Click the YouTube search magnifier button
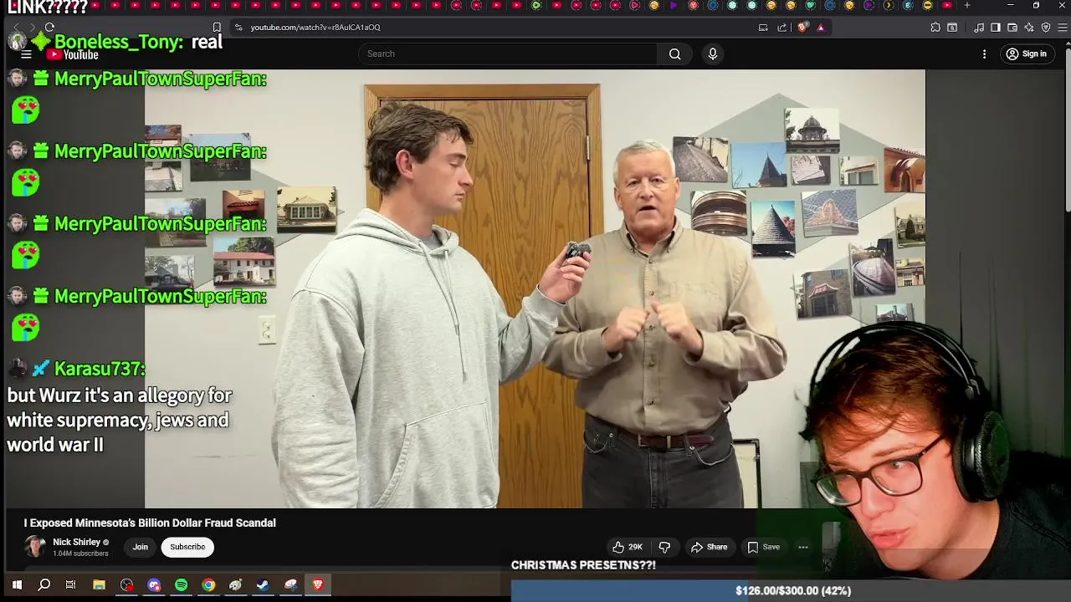The width and height of the screenshot is (1071, 602). [674, 54]
